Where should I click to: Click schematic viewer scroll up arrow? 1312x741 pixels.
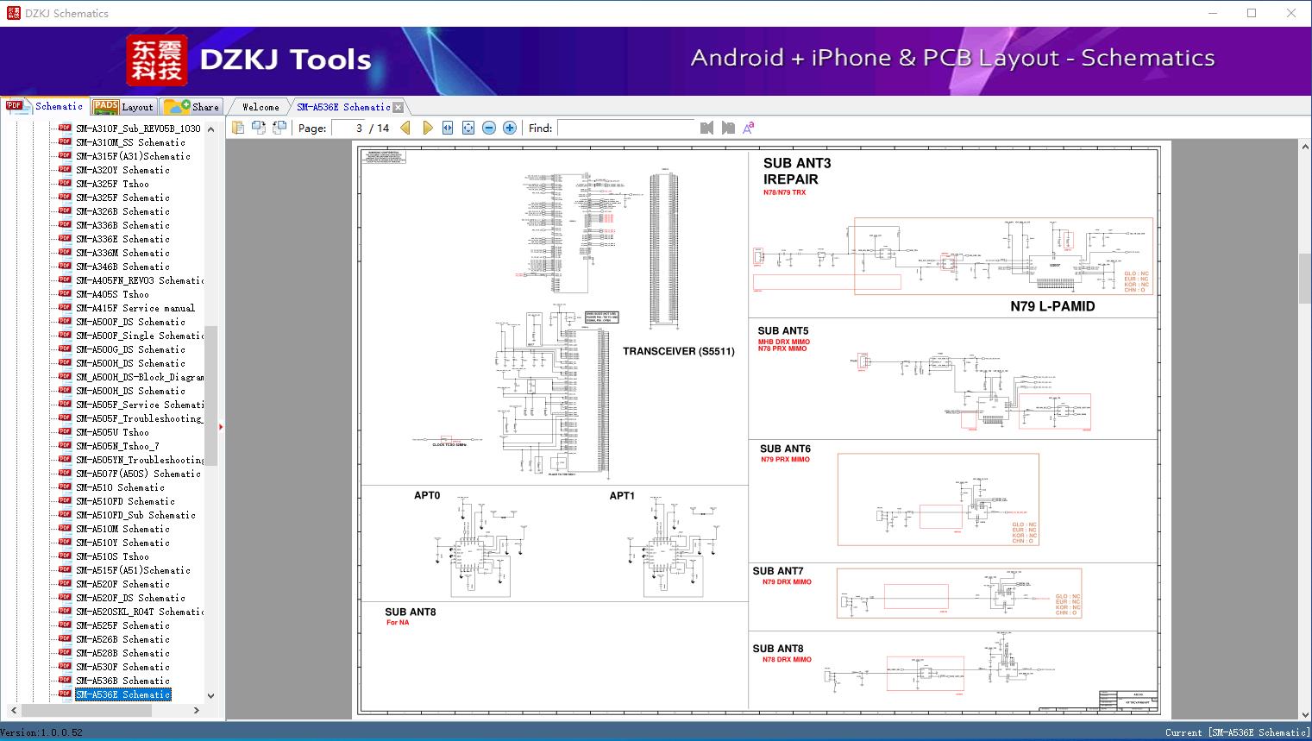pyautogui.click(x=1305, y=148)
